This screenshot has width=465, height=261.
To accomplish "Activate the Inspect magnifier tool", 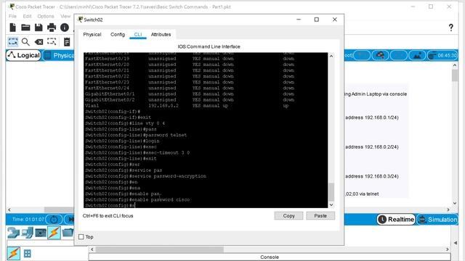I will pyautogui.click(x=26, y=42).
